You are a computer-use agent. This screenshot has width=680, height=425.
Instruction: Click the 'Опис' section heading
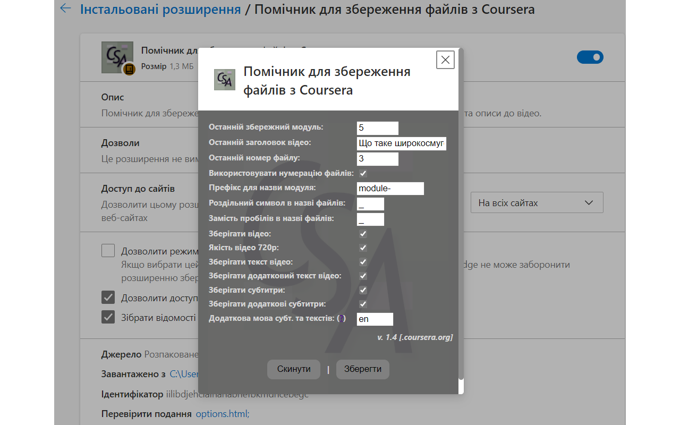pos(113,97)
